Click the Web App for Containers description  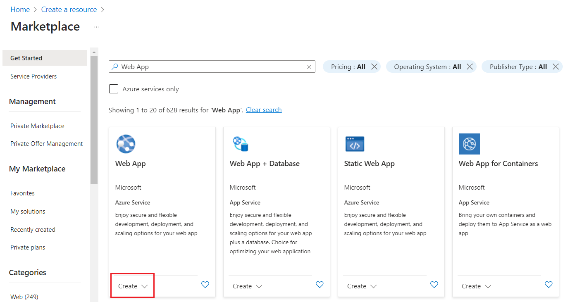(505, 224)
